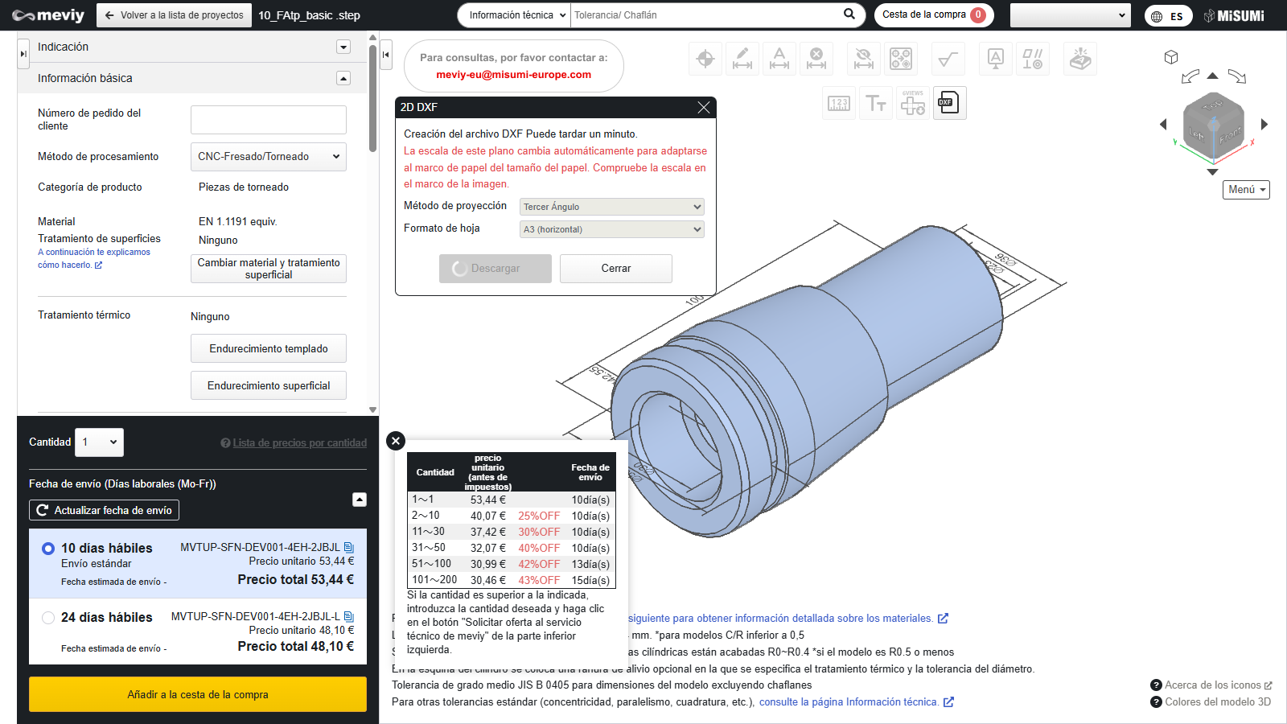Viewport: 1287px width, 724px height.
Task: Select the 10 días hábiles shipping option
Action: click(48, 549)
